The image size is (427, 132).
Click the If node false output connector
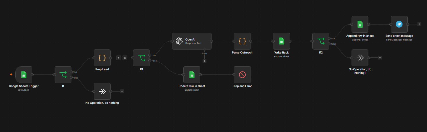click(x=71, y=77)
